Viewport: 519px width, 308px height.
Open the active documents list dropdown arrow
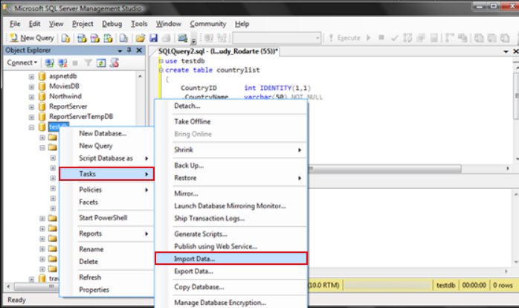click(x=506, y=51)
